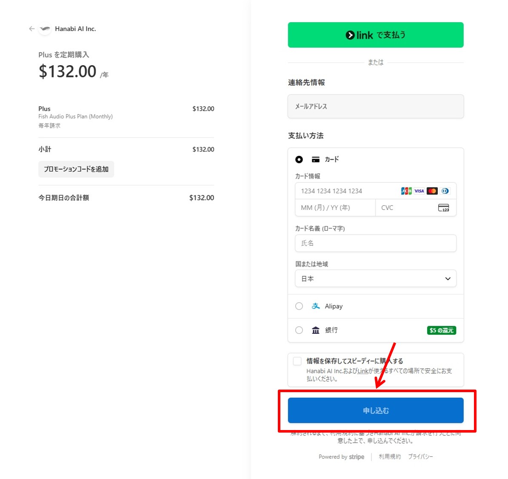Click the Hanabi AI Inc. logo
508x479 pixels.
pos(45,29)
